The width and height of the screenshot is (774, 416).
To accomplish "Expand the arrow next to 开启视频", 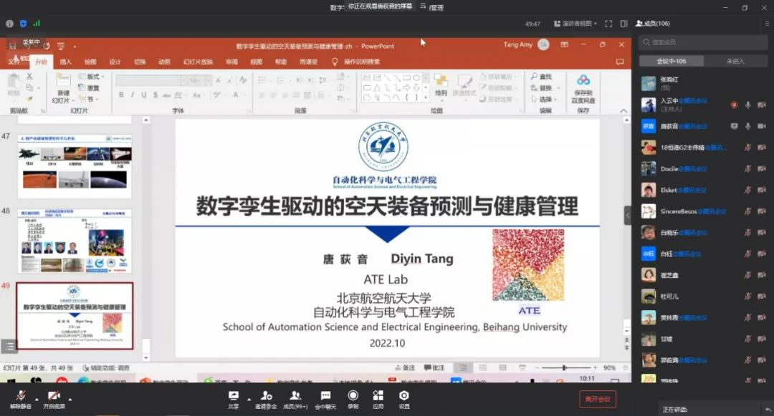I will pyautogui.click(x=70, y=399).
